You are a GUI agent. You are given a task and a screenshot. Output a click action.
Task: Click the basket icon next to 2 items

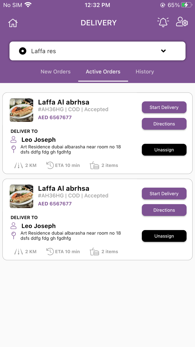click(x=94, y=165)
